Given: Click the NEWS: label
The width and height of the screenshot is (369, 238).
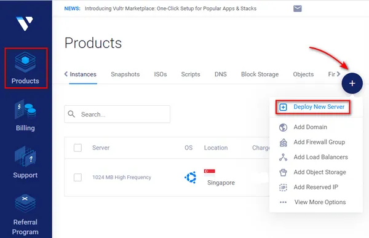Looking at the screenshot, I should [x=72, y=9].
